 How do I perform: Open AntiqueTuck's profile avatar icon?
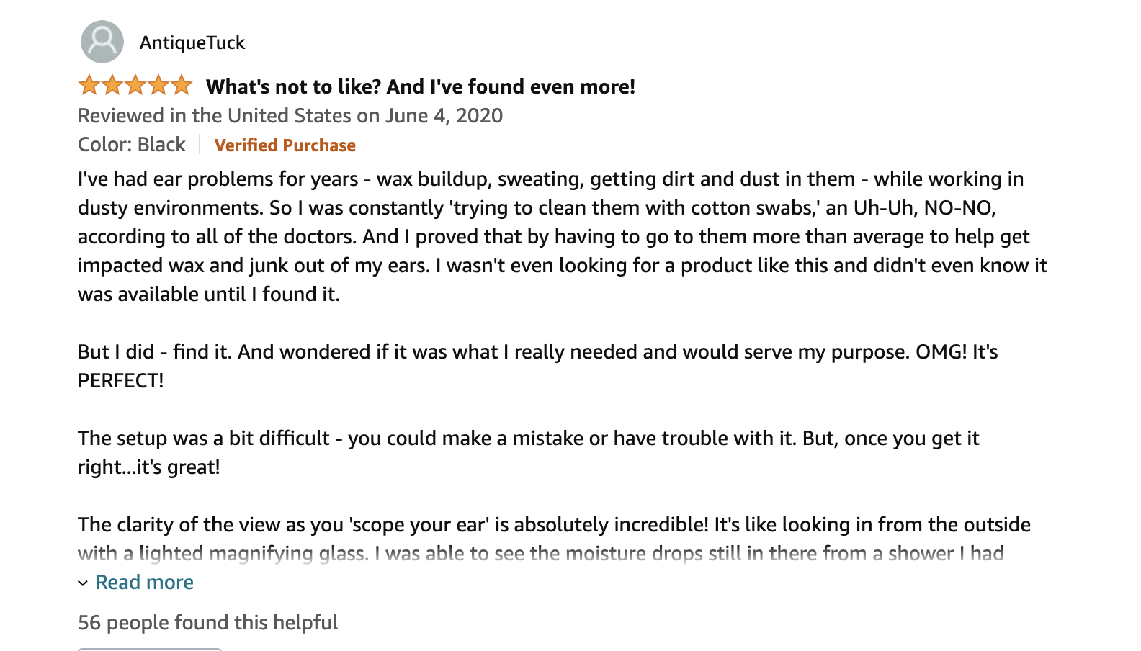(x=102, y=42)
